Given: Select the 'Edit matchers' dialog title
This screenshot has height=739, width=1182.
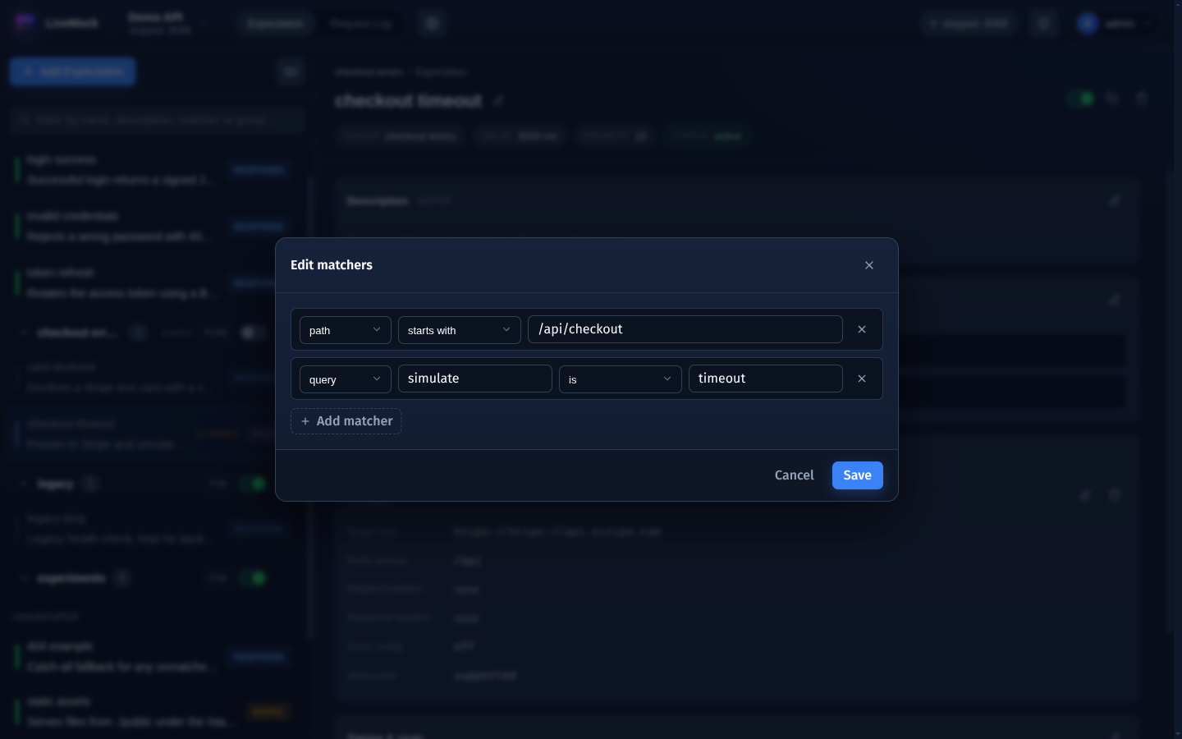Looking at the screenshot, I should point(332,265).
